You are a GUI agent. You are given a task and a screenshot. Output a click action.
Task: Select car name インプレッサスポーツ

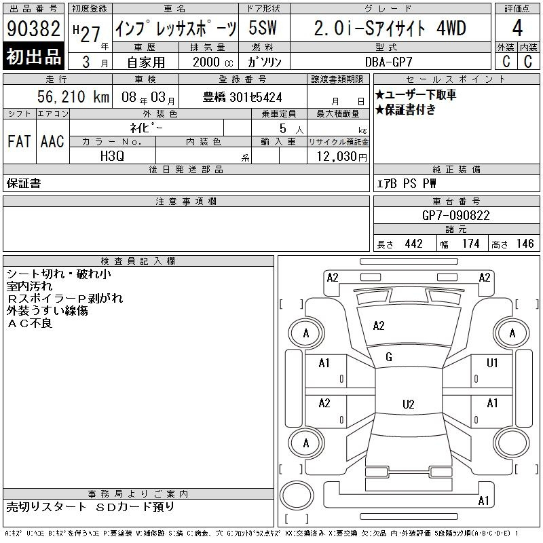click(176, 29)
